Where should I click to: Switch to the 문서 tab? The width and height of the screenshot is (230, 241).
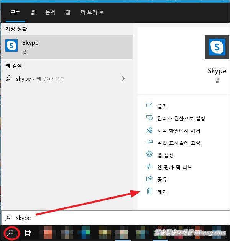point(50,12)
